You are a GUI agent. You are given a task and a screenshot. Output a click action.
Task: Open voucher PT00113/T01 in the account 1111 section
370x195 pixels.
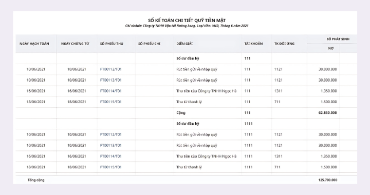(110, 145)
